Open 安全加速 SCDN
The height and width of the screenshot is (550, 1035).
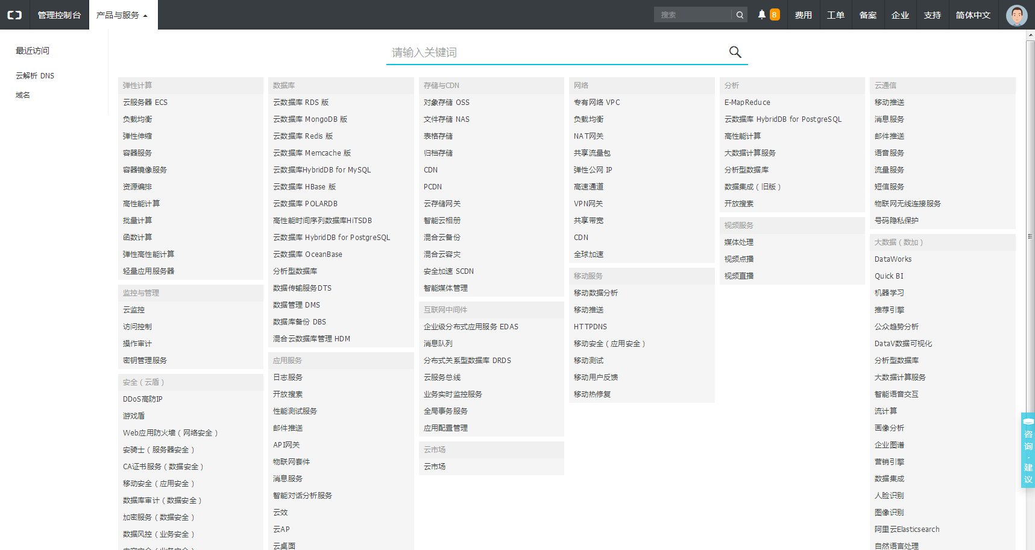click(449, 271)
